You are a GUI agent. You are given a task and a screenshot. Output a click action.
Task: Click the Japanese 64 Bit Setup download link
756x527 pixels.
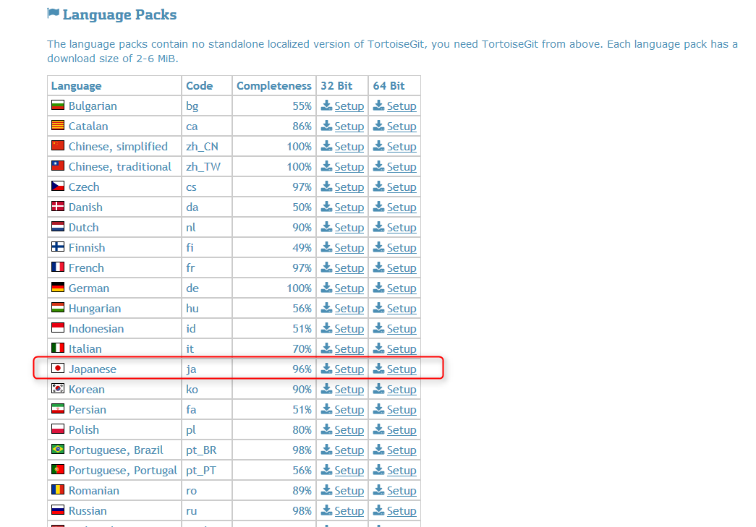click(x=401, y=369)
